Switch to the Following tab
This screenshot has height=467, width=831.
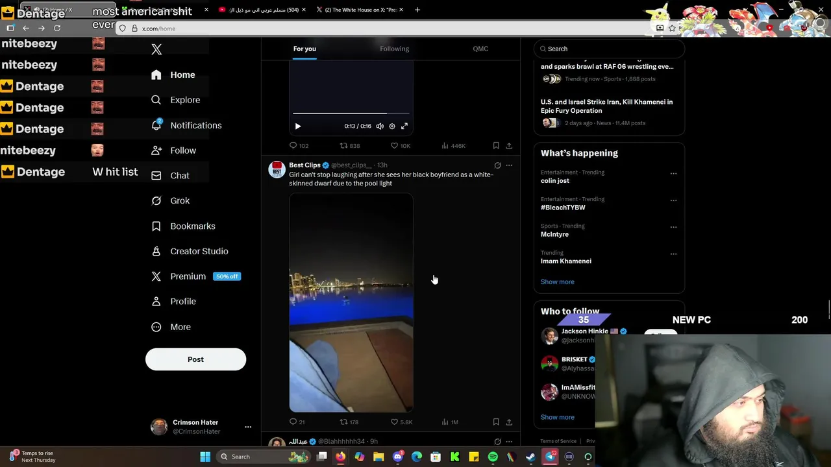pyautogui.click(x=394, y=49)
